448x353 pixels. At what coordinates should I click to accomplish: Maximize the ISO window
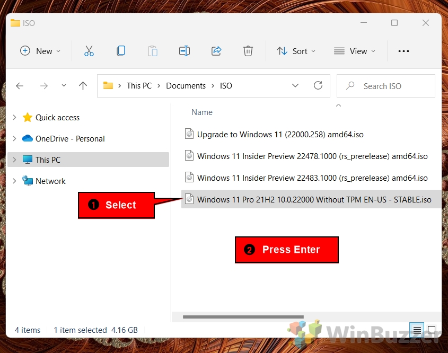click(x=394, y=23)
